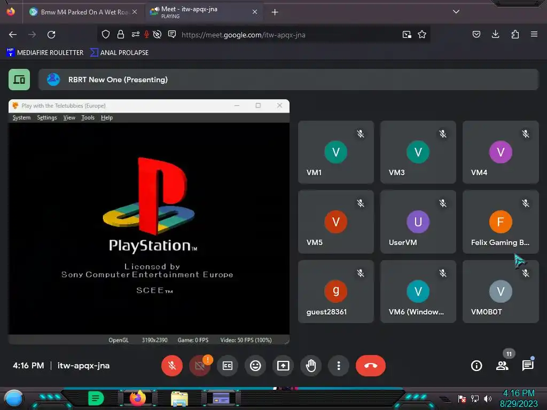The image size is (547, 410).
Task: Open picture-in-picture icon in address bar
Action: (407, 34)
